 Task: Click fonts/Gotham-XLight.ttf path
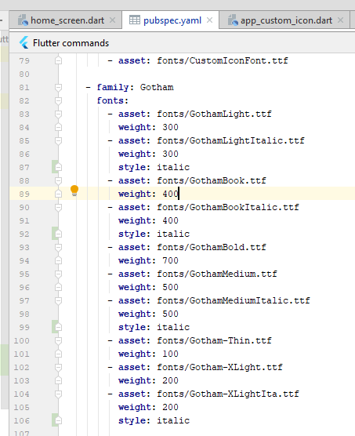[x=219, y=367]
